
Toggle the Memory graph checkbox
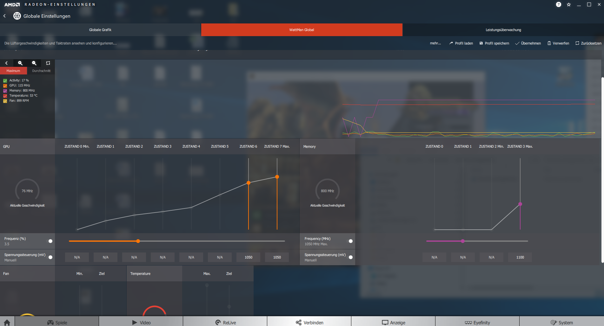pos(5,91)
